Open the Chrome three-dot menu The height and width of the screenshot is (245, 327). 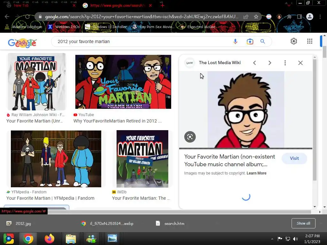tap(320, 17)
